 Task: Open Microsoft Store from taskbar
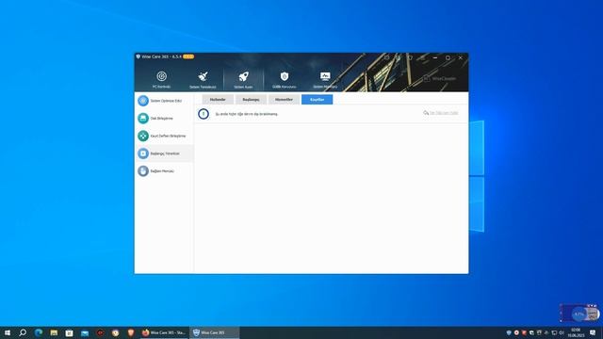click(x=69, y=332)
